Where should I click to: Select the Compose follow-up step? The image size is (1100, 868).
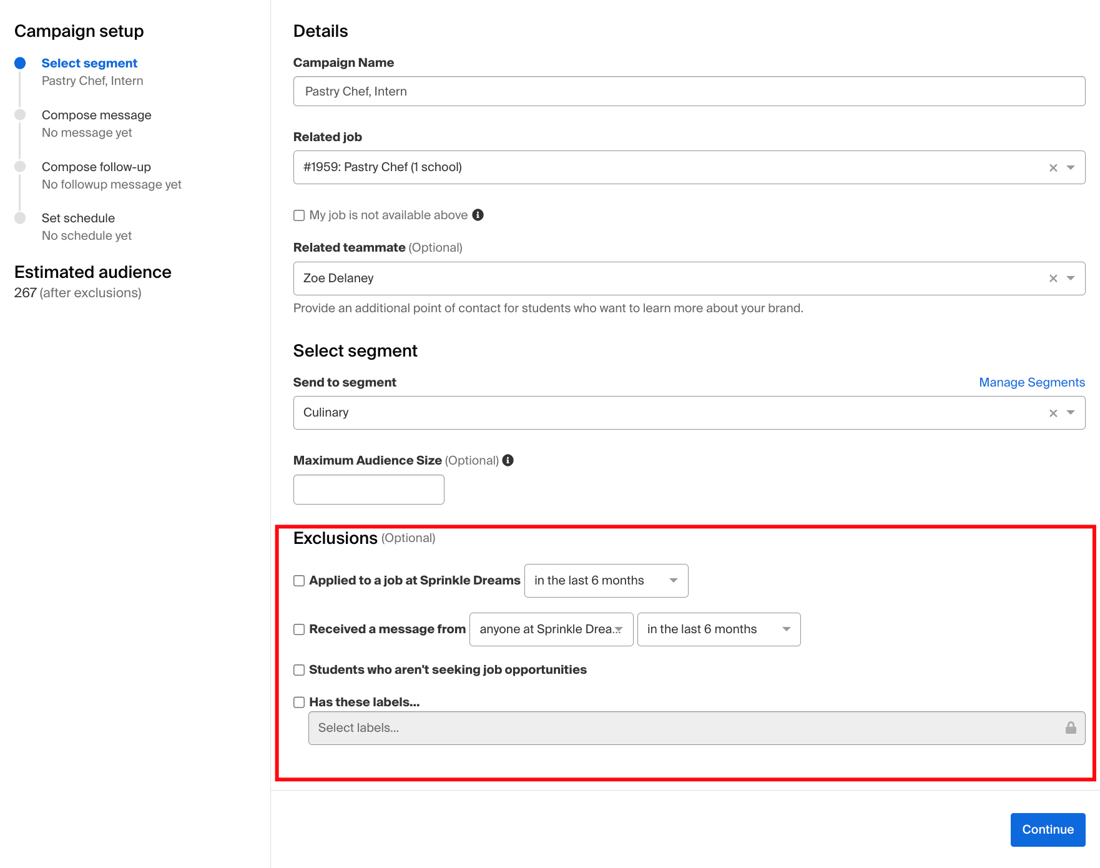tap(96, 166)
